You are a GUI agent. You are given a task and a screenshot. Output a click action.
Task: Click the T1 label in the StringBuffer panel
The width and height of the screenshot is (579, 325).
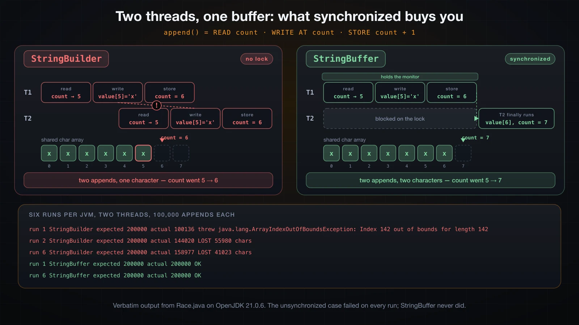[310, 92]
